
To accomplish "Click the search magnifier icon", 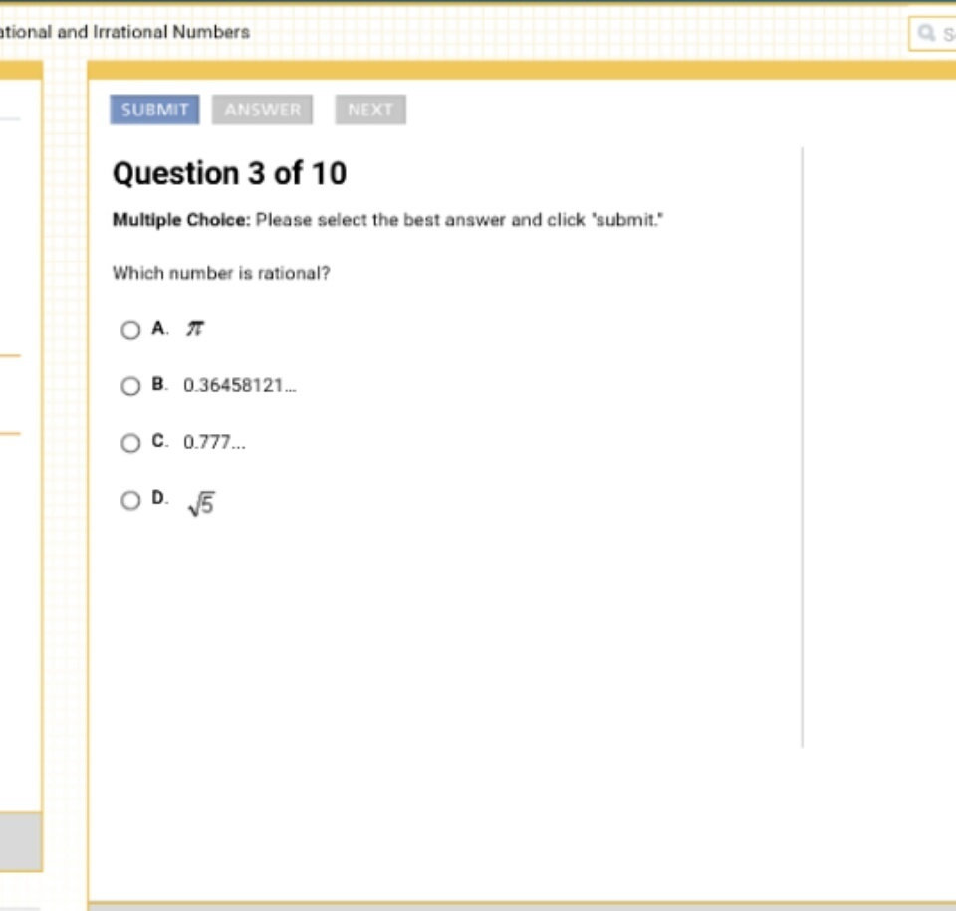I will click(927, 32).
